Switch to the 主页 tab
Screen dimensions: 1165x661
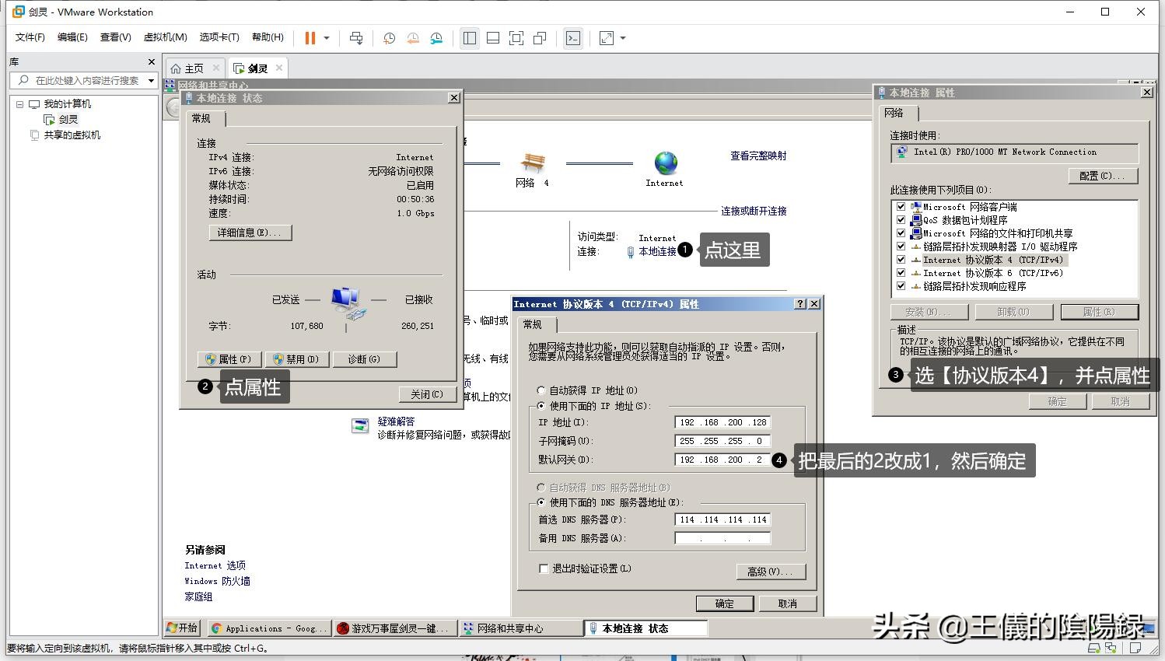[x=187, y=68]
